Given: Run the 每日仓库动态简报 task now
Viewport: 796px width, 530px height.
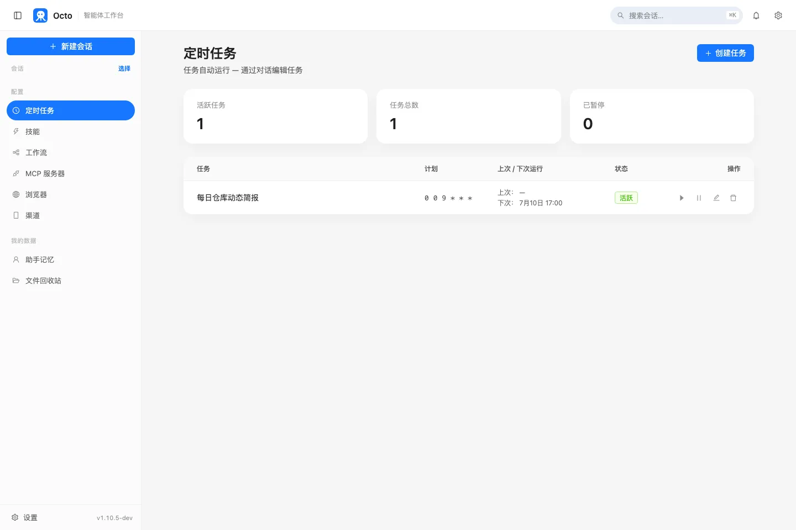Looking at the screenshot, I should (682, 198).
